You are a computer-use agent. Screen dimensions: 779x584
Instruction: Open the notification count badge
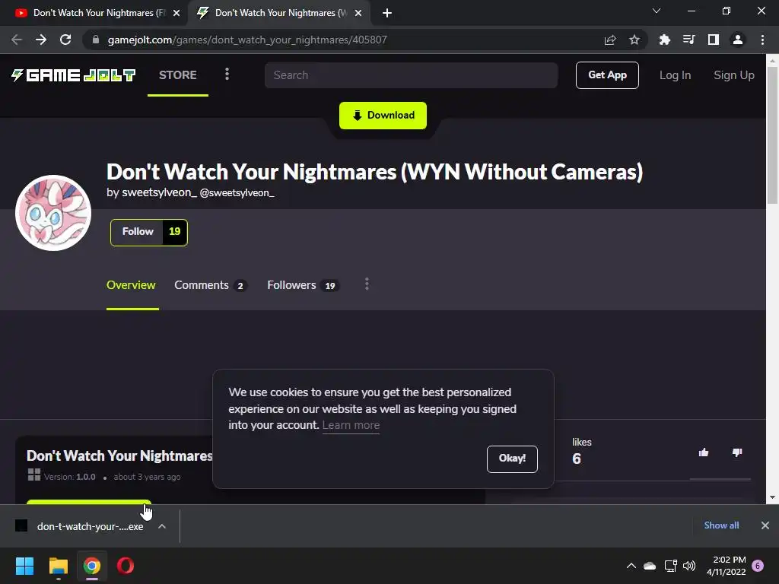(x=758, y=566)
